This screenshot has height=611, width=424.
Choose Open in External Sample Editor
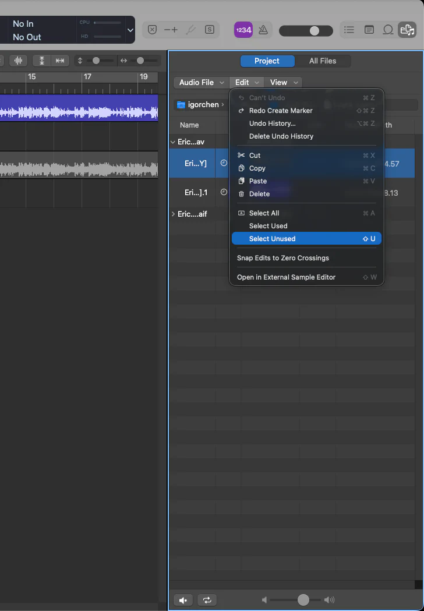[306, 277]
